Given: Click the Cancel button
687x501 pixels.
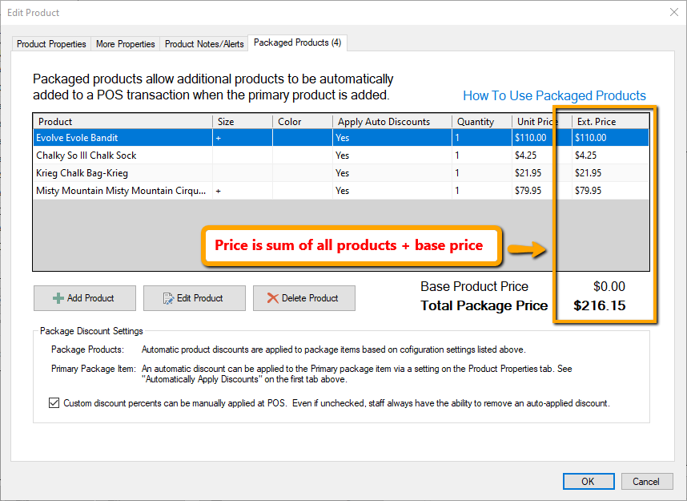Looking at the screenshot, I should pyautogui.click(x=646, y=481).
